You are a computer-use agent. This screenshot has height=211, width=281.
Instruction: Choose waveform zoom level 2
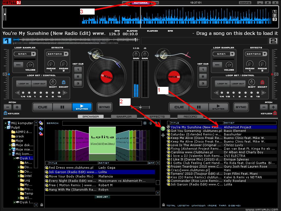274,15
